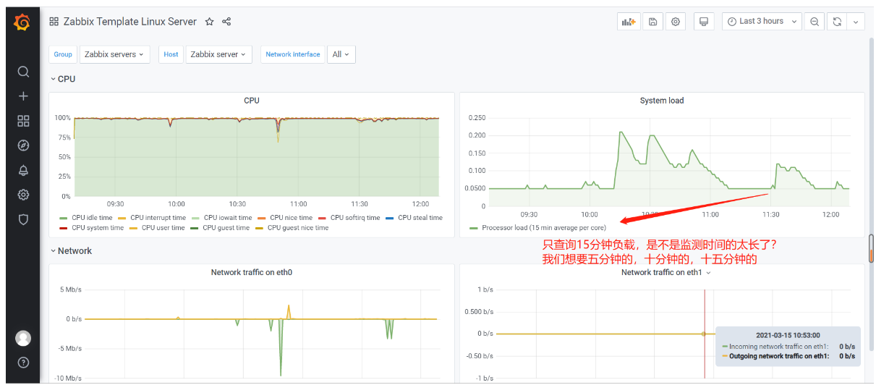Click the Incoming network traffic on eth1 tooltip row

click(788, 347)
